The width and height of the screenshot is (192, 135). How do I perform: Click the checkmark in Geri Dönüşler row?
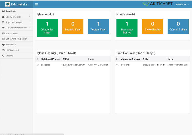tap(117, 65)
